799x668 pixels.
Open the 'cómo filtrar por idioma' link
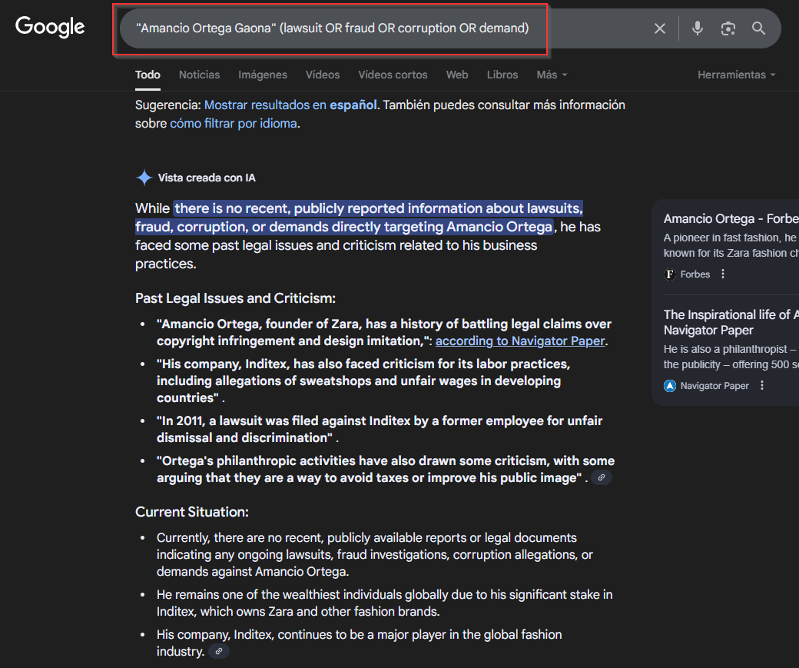[x=233, y=123]
